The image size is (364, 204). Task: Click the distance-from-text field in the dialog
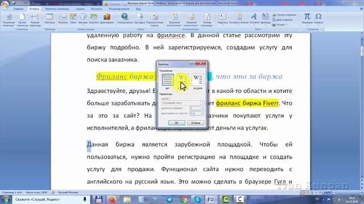pyautogui.click(x=197, y=113)
